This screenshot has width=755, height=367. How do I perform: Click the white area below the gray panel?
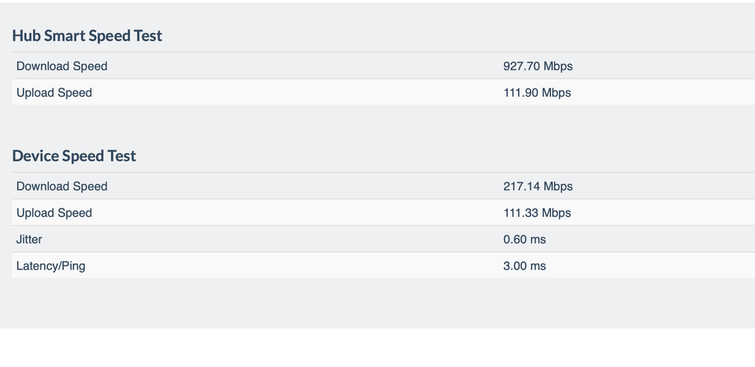click(378, 349)
